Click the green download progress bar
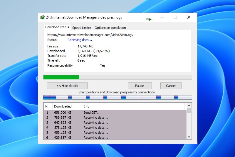Image resolution: width=235 pixels, height=157 pixels. 118,77
